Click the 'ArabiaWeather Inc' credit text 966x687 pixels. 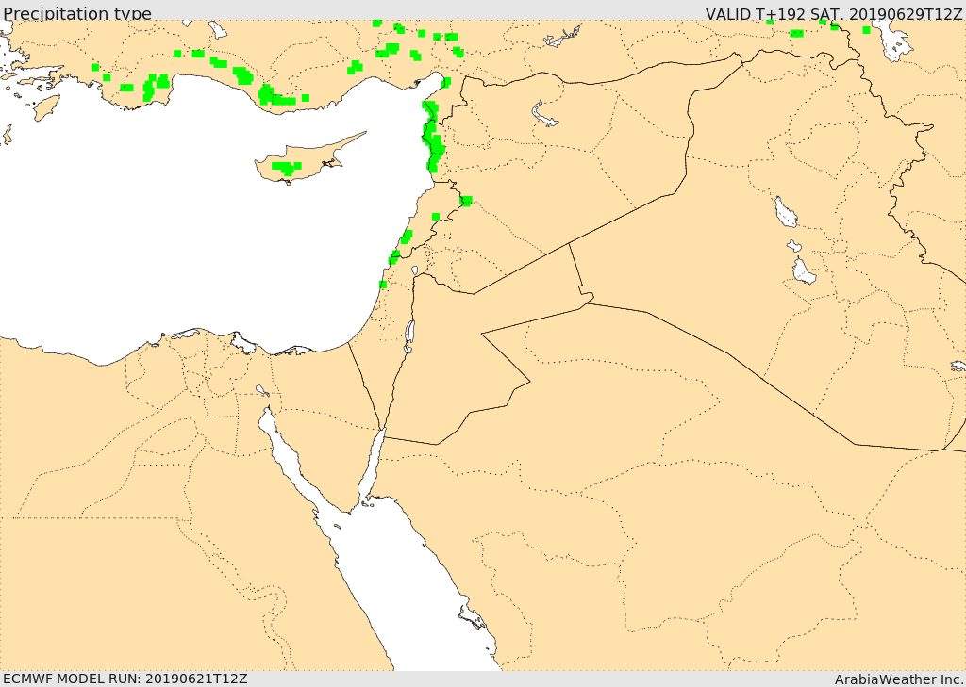point(898,679)
